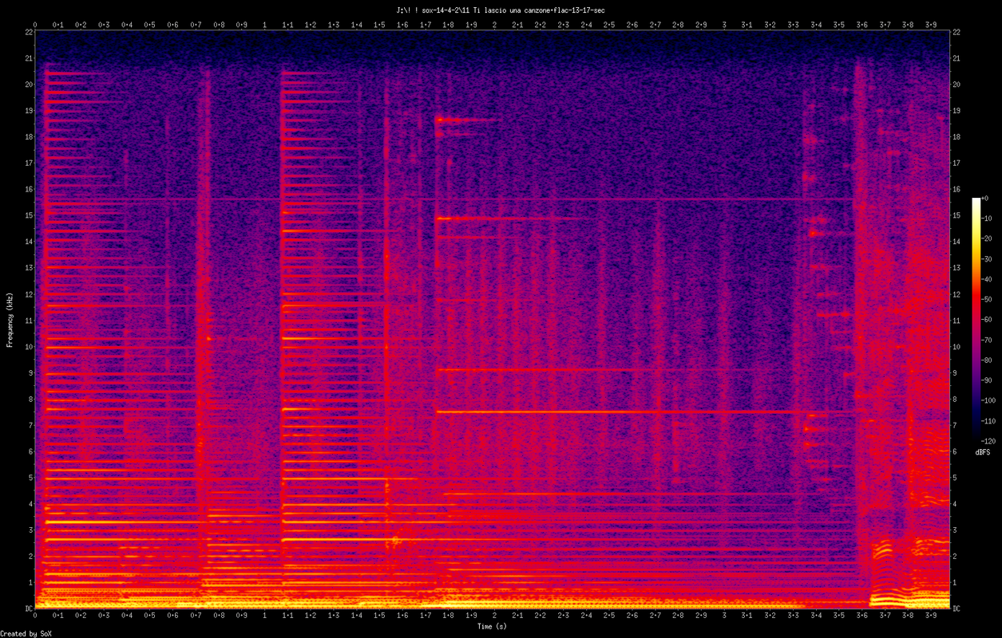Click the '-90' value on the dBFS scale
Viewport: 1002px width, 638px height.
pos(986,380)
